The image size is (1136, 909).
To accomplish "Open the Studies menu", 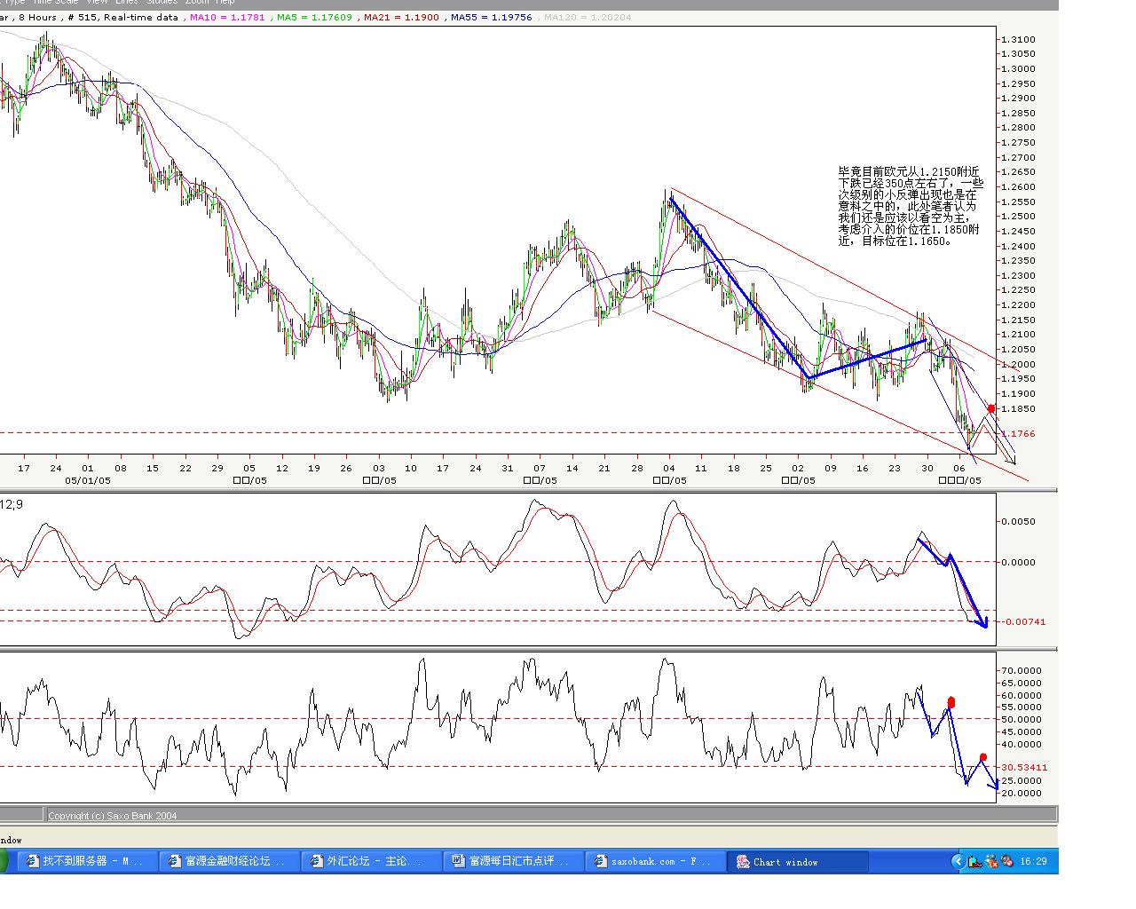I will tap(162, 2).
